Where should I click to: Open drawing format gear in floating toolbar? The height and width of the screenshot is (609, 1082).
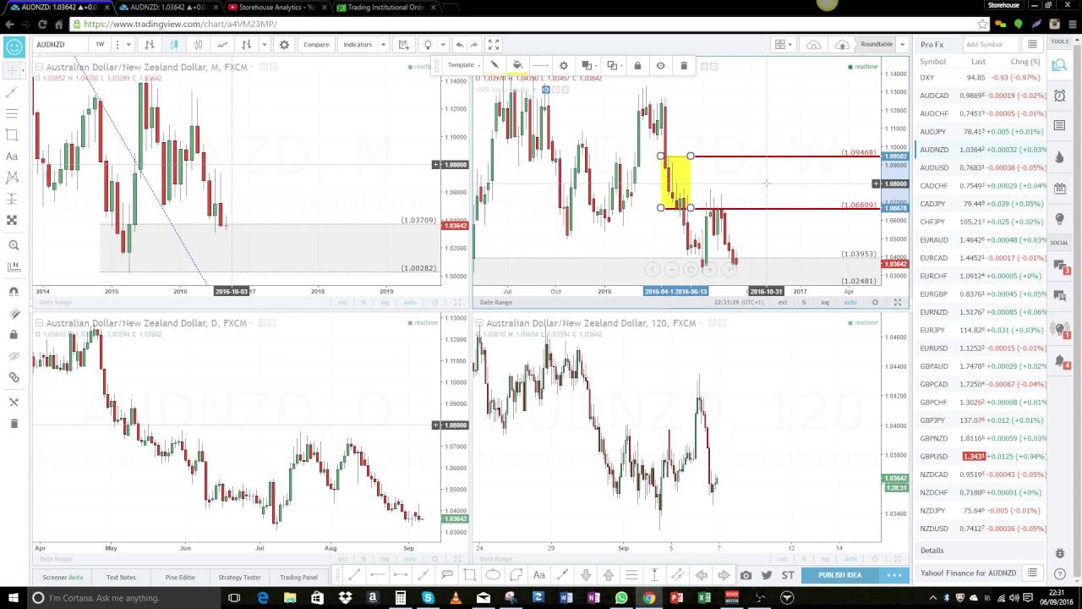pyautogui.click(x=563, y=65)
